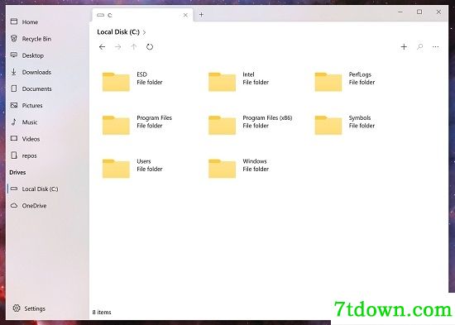Refresh the current folder view
This screenshot has width=455, height=325.
pyautogui.click(x=150, y=46)
